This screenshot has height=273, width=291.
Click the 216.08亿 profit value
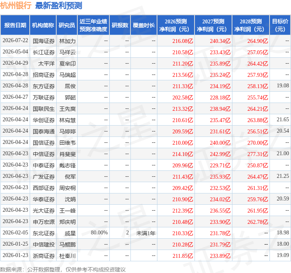(x=183, y=41)
